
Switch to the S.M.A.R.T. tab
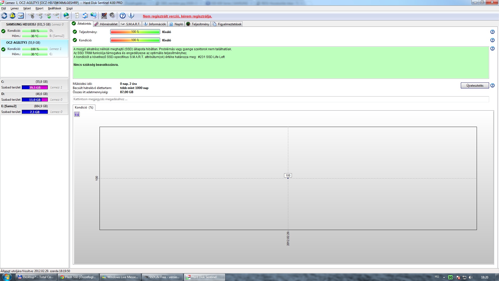click(x=130, y=24)
